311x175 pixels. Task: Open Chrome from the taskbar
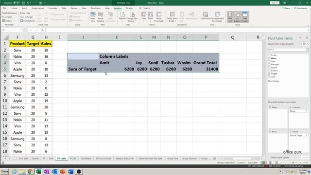[30, 172]
